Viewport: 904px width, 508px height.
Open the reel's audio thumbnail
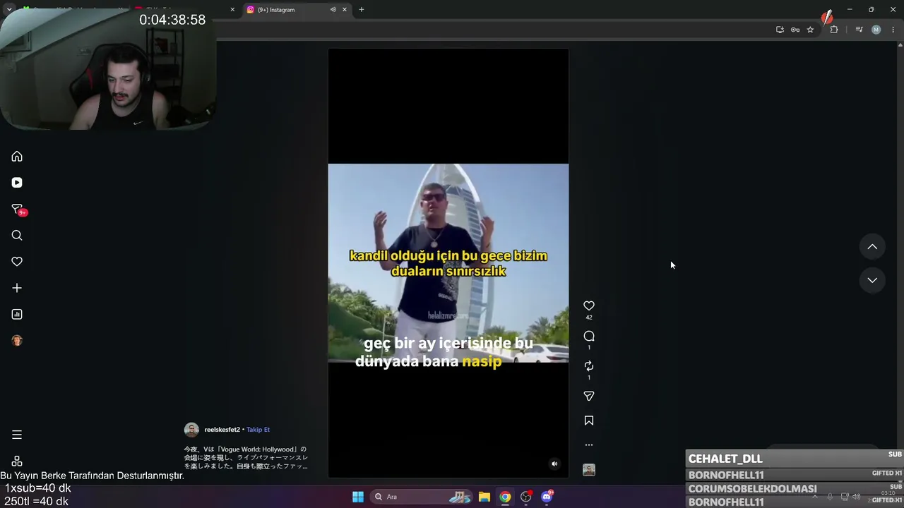coord(589,470)
